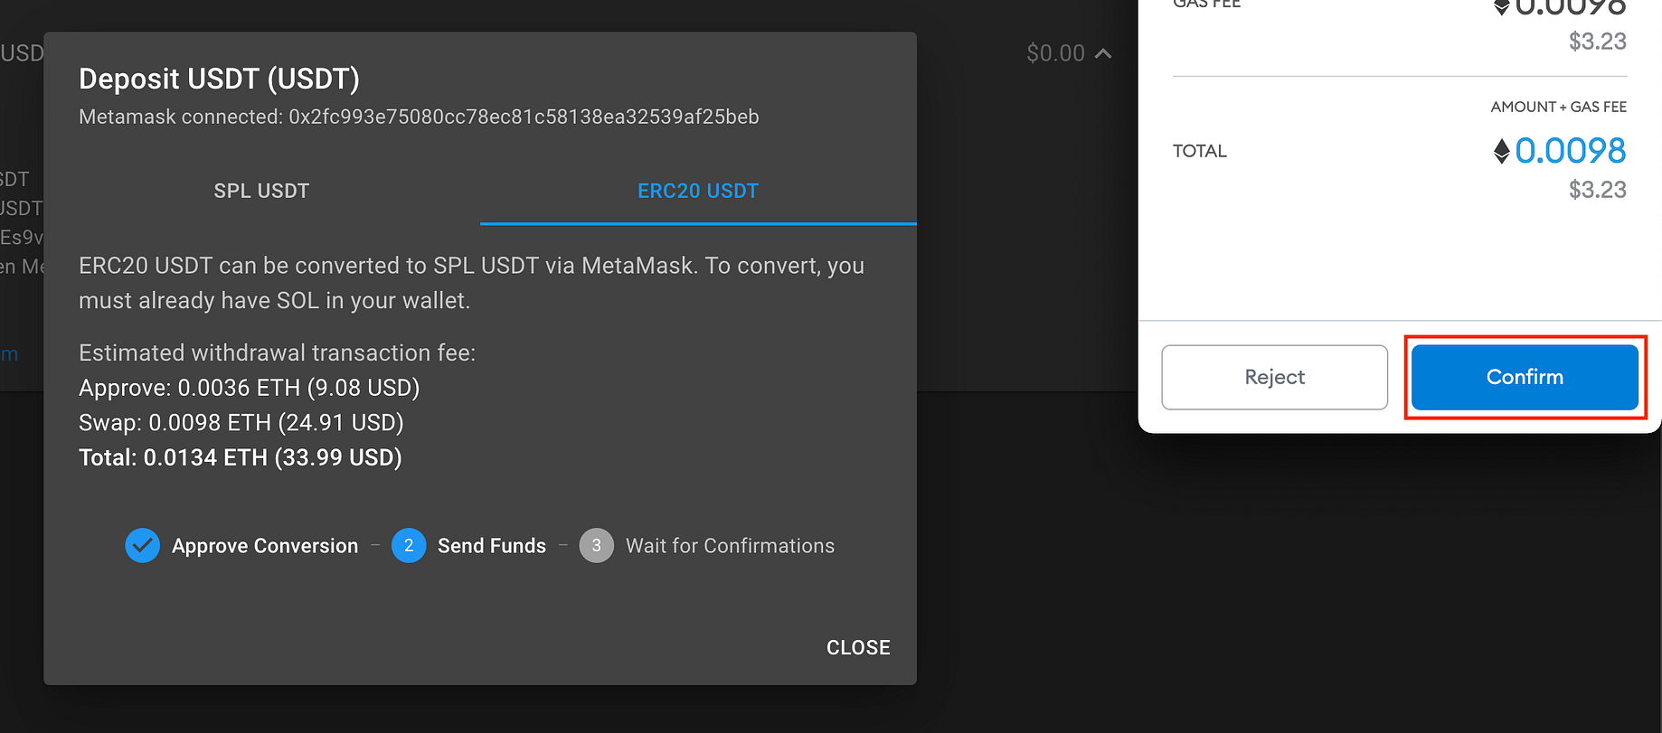Select the ERC20 USDT tab
This screenshot has height=733, width=1662.
point(698,191)
